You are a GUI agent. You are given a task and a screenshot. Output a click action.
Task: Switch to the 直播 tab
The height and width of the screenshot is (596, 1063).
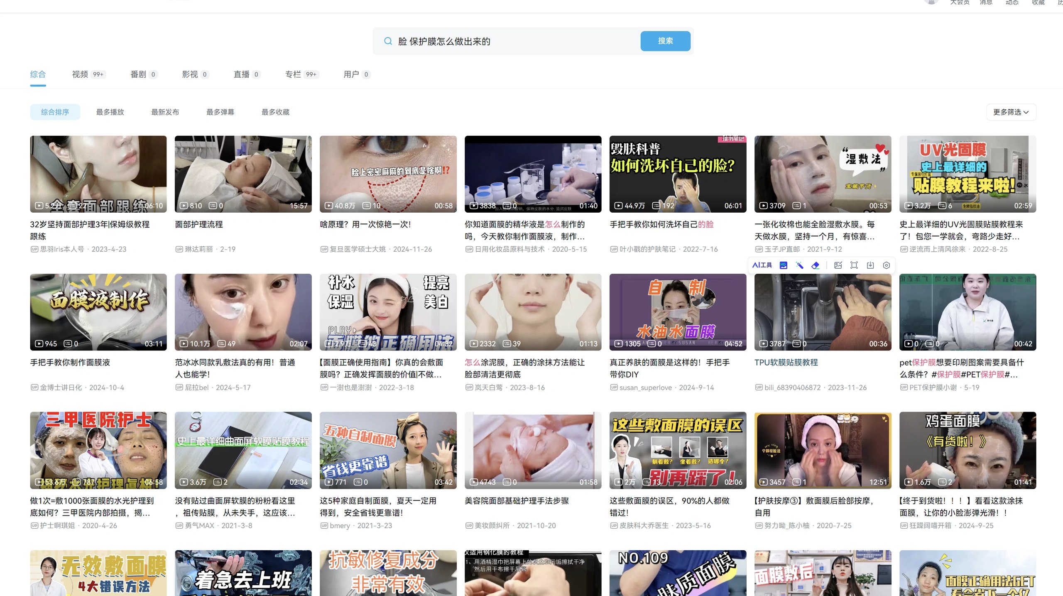point(241,74)
